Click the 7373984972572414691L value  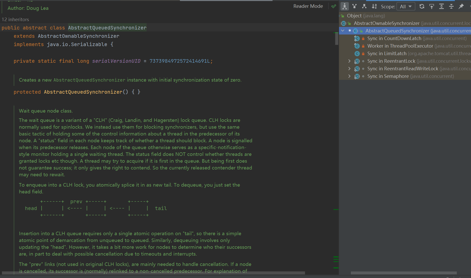(180, 61)
